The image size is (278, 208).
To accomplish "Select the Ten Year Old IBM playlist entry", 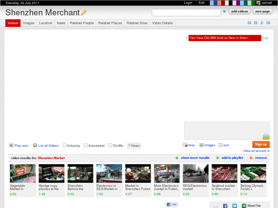I will click(x=225, y=38).
